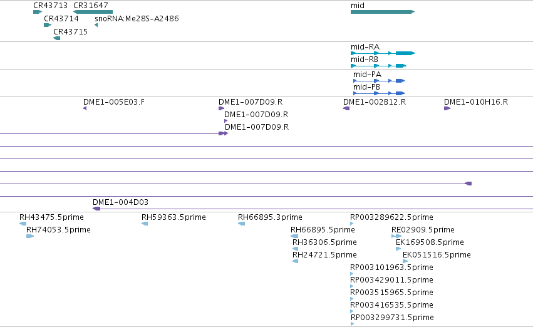
Task: Open the RH24721.5prime EST label
Action: (324, 255)
